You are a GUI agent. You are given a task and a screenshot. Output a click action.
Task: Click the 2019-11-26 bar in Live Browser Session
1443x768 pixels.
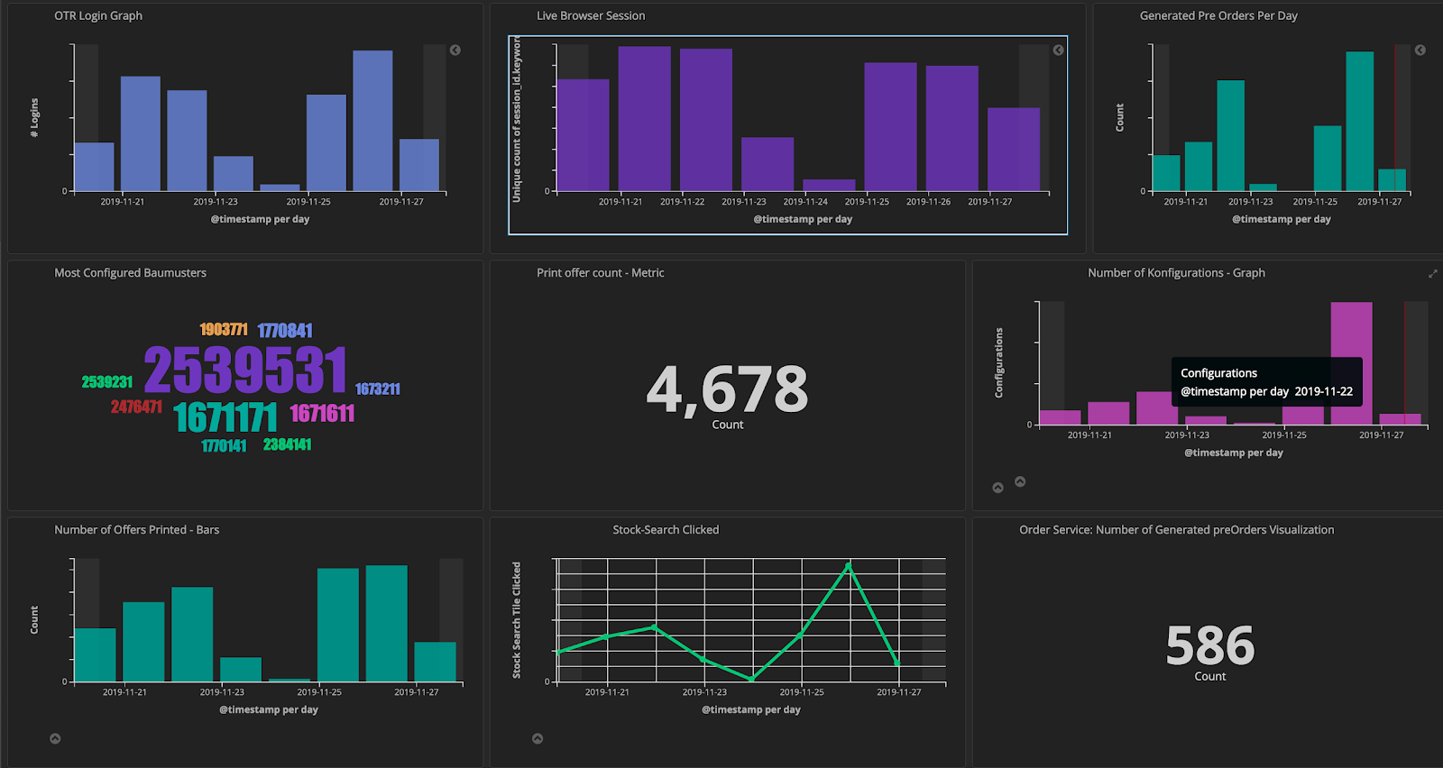click(952, 128)
